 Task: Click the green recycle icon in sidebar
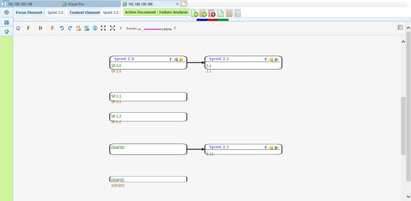[7, 31]
